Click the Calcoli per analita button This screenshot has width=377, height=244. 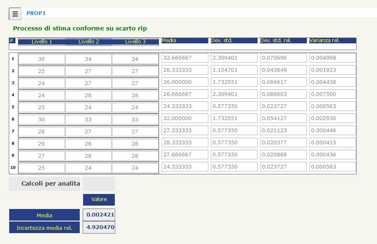pos(44,184)
